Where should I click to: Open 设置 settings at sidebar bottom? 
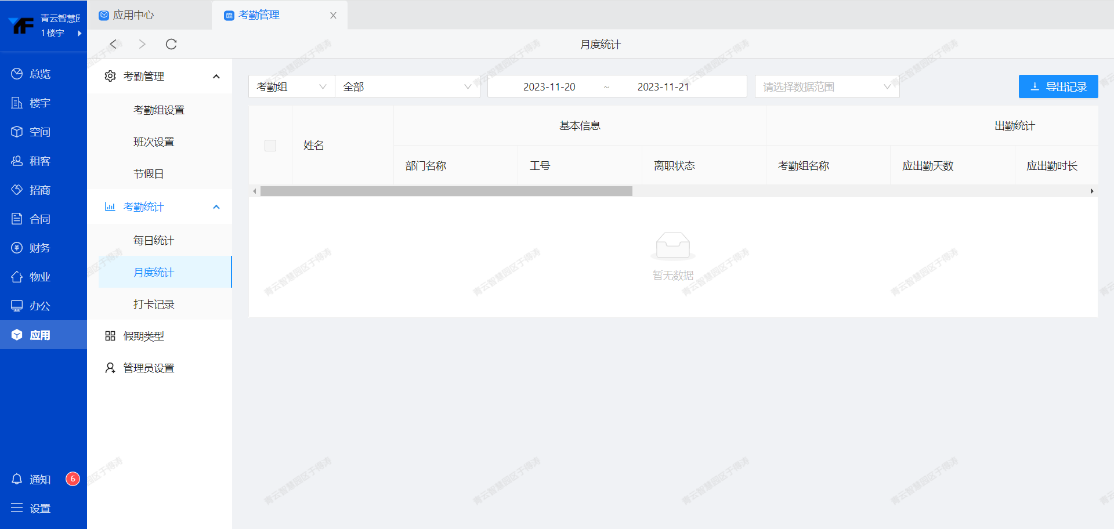pyautogui.click(x=39, y=508)
